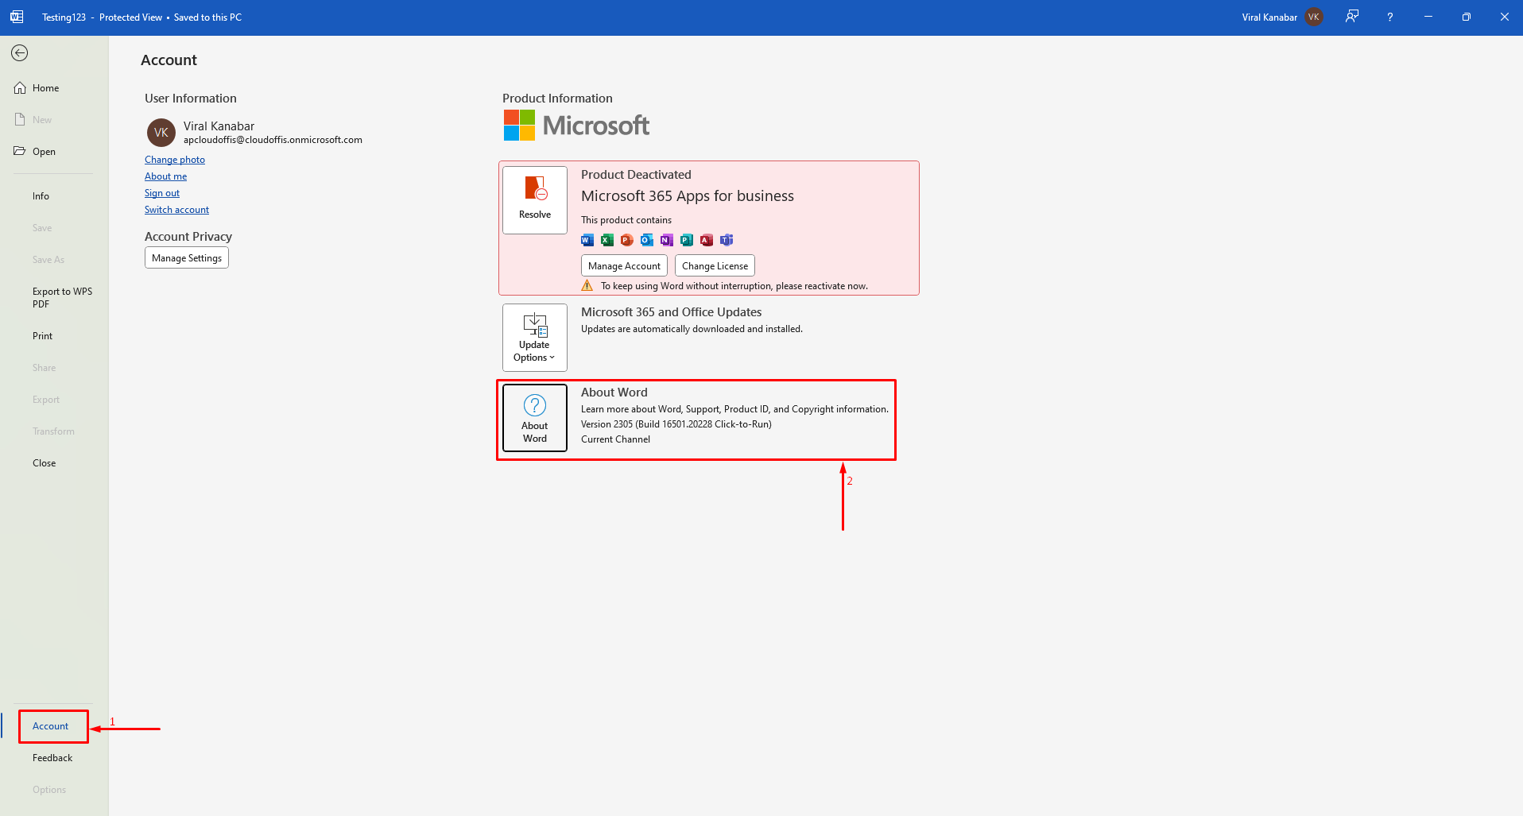
Task: Click the yellow warning triangle icon
Action: tap(587, 285)
